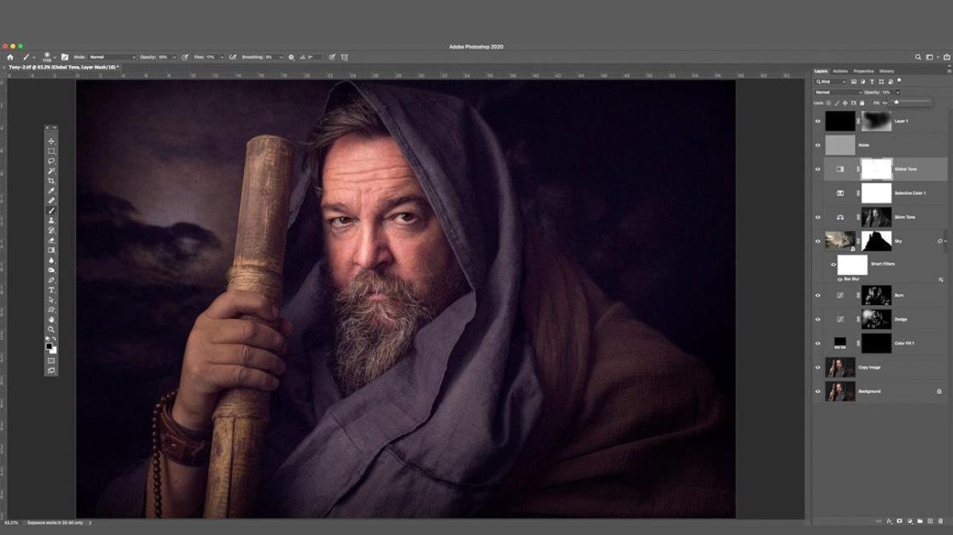Click the Sky layer mask thumbnail
Image resolution: width=953 pixels, height=535 pixels.
coord(876,241)
